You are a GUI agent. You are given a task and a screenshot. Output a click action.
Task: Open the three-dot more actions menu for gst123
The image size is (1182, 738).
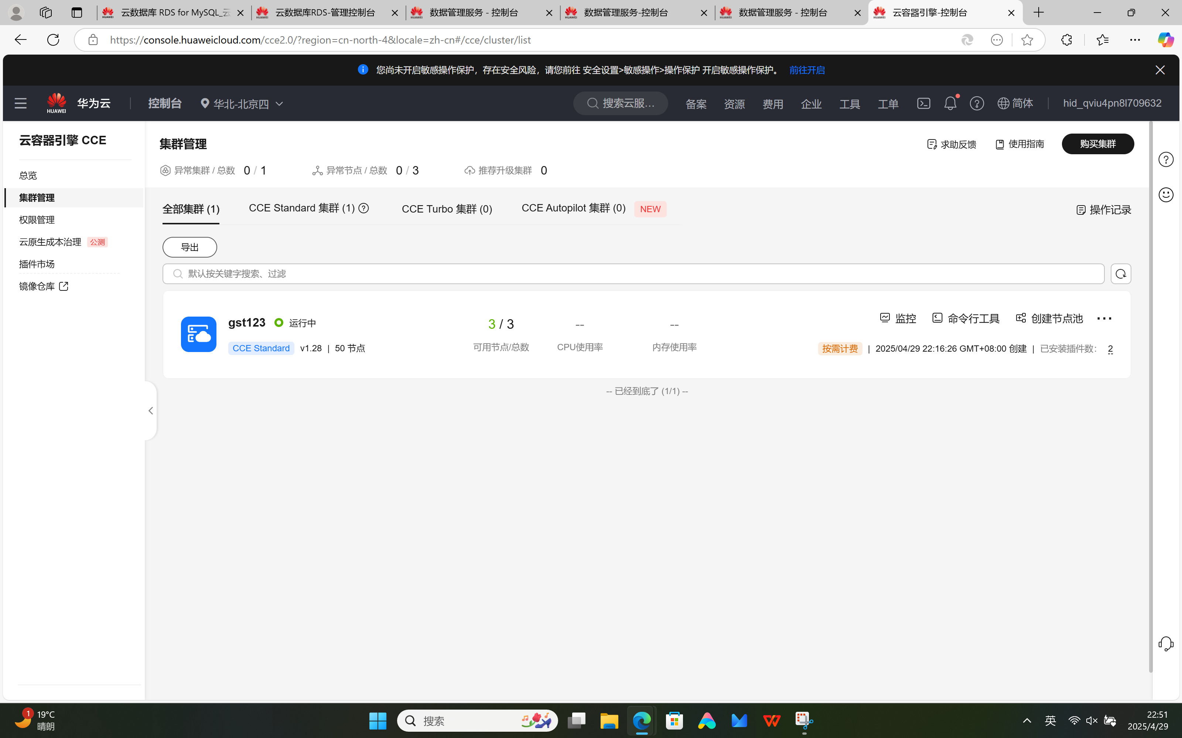tap(1104, 319)
